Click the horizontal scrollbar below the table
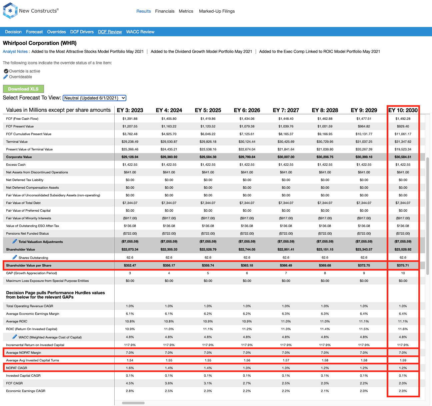Image resolution: width=432 pixels, height=406 pixels. tap(133, 403)
